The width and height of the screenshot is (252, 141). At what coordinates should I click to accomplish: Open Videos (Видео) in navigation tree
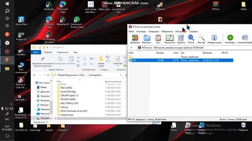click(42, 87)
